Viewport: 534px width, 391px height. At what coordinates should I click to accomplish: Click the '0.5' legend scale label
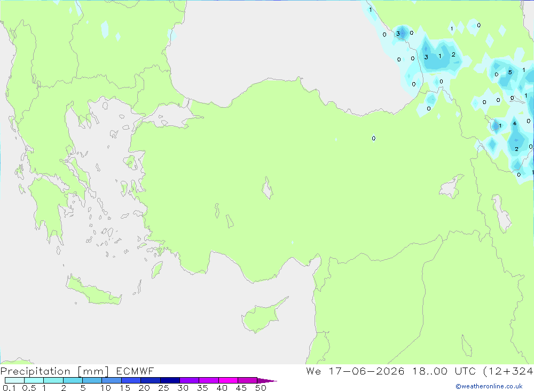29,388
